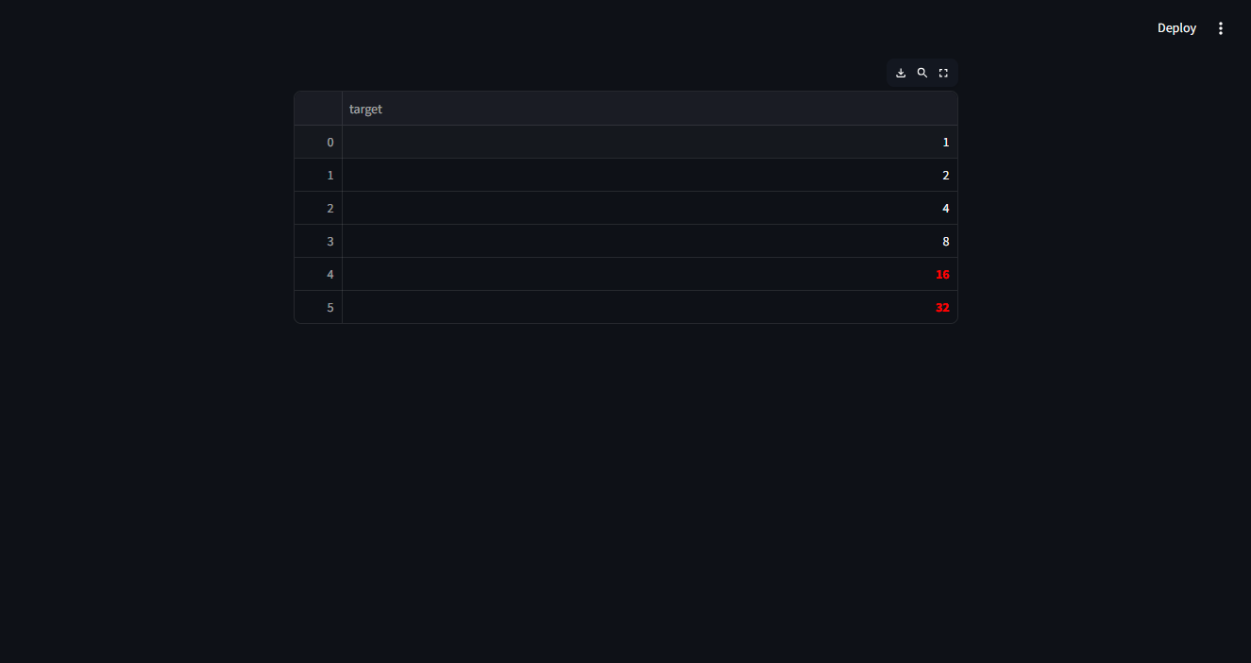Click the empty index column header
The height and width of the screenshot is (663, 1251).
(x=318, y=109)
